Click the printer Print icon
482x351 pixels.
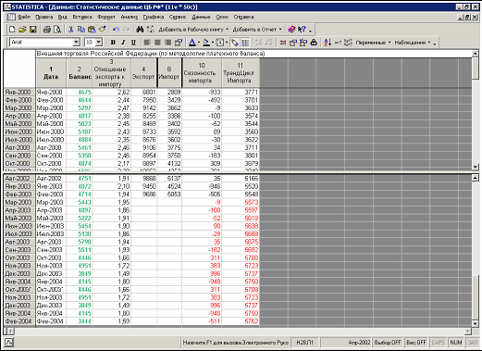(x=47, y=30)
